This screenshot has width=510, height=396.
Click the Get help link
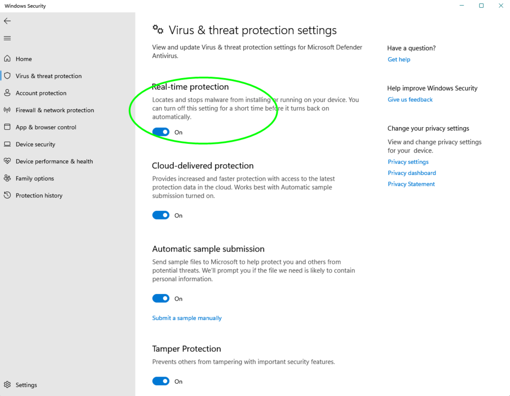[x=399, y=60]
